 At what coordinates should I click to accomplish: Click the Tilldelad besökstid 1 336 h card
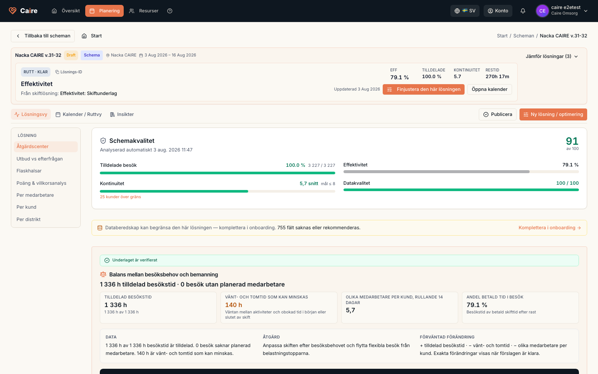tap(158, 307)
